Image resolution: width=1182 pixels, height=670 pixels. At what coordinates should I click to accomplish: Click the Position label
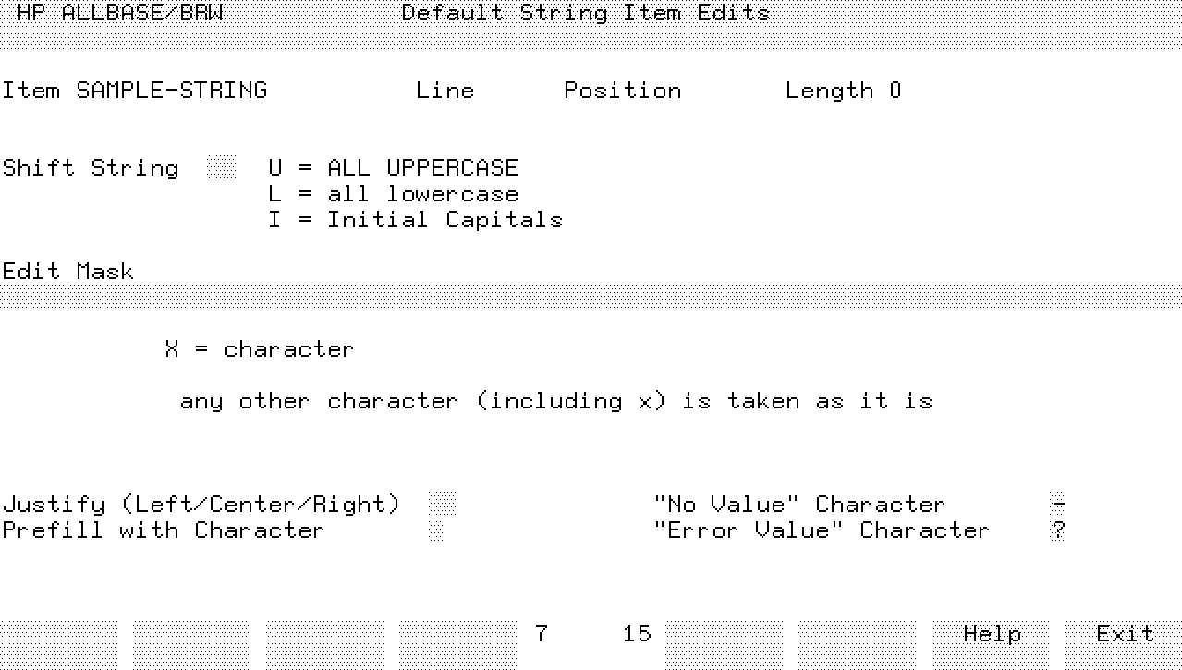[x=622, y=91]
